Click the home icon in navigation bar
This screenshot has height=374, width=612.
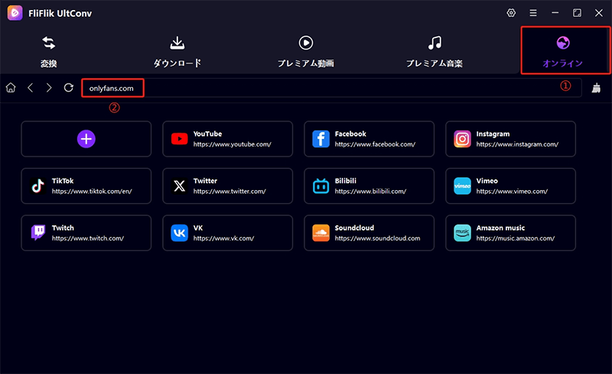pos(11,88)
